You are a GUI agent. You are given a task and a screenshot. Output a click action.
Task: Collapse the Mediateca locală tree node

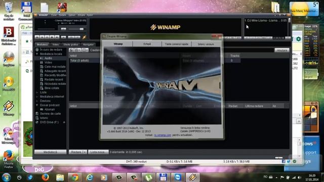(37, 54)
